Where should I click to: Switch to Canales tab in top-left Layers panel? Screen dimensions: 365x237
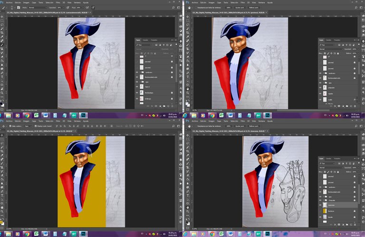point(145,40)
